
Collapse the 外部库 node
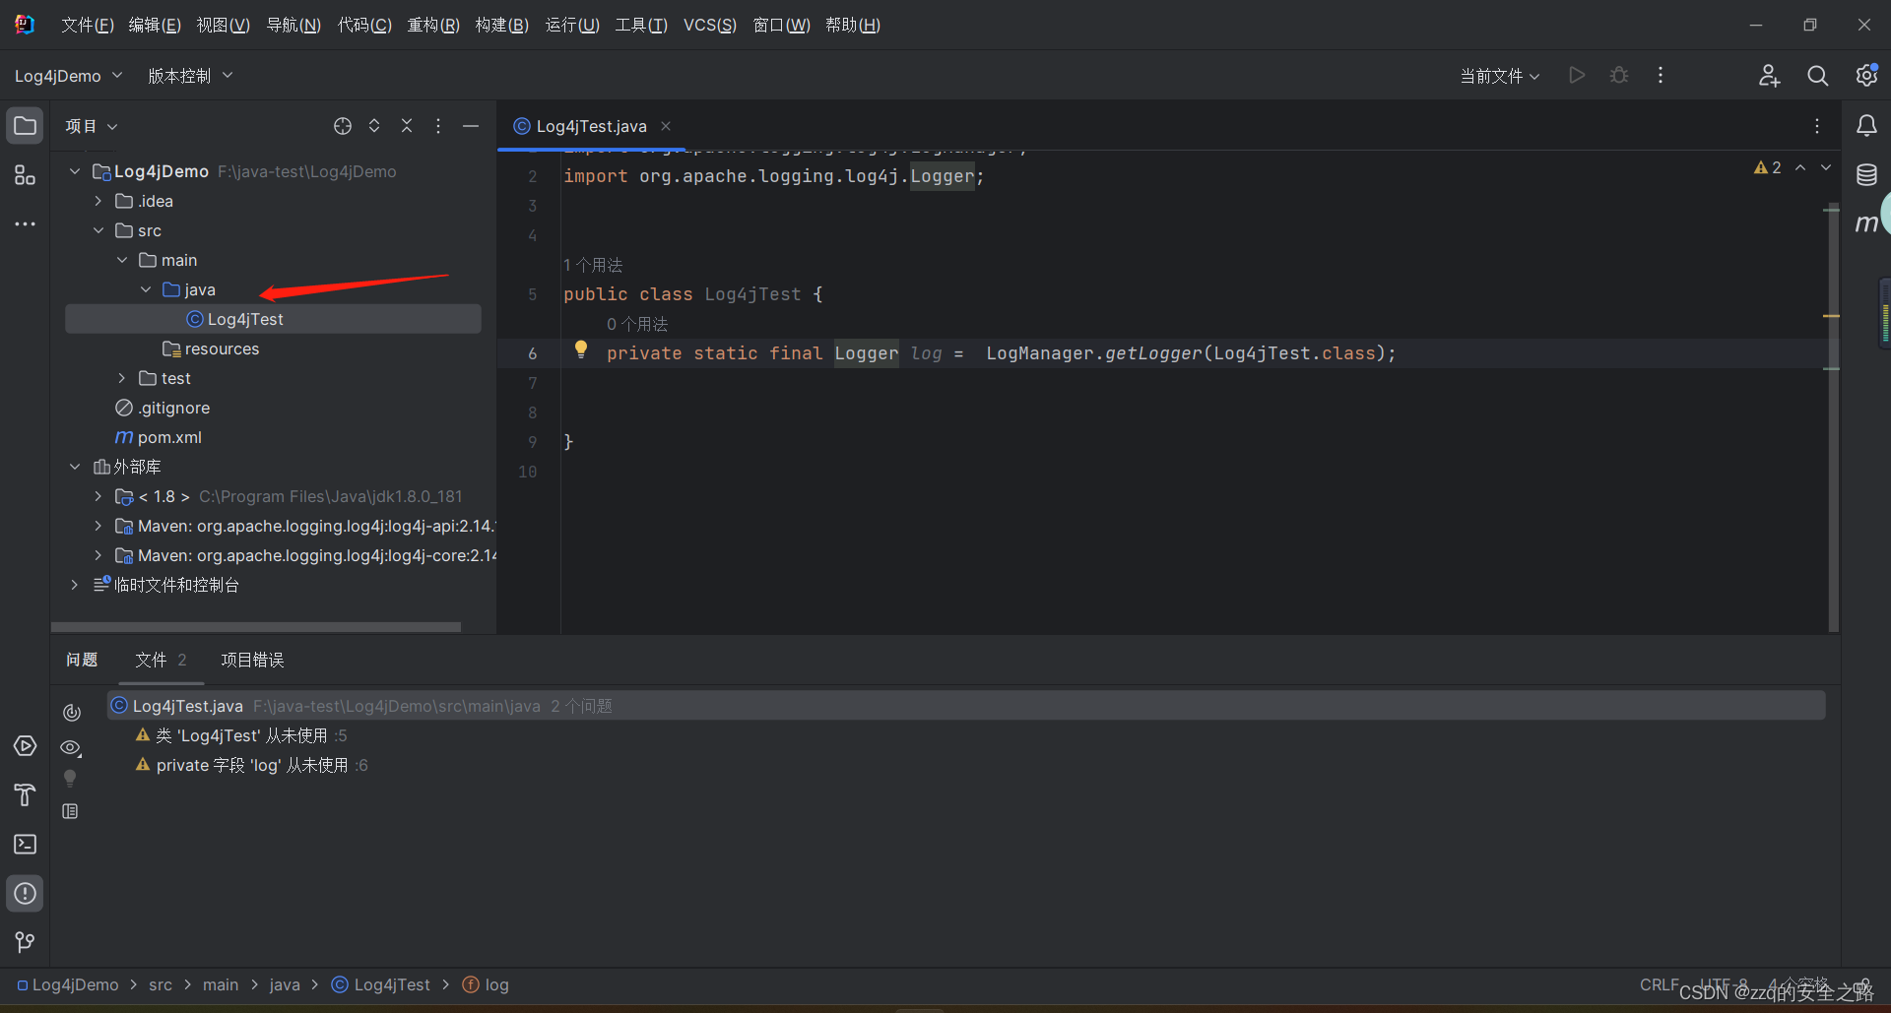coord(74,467)
